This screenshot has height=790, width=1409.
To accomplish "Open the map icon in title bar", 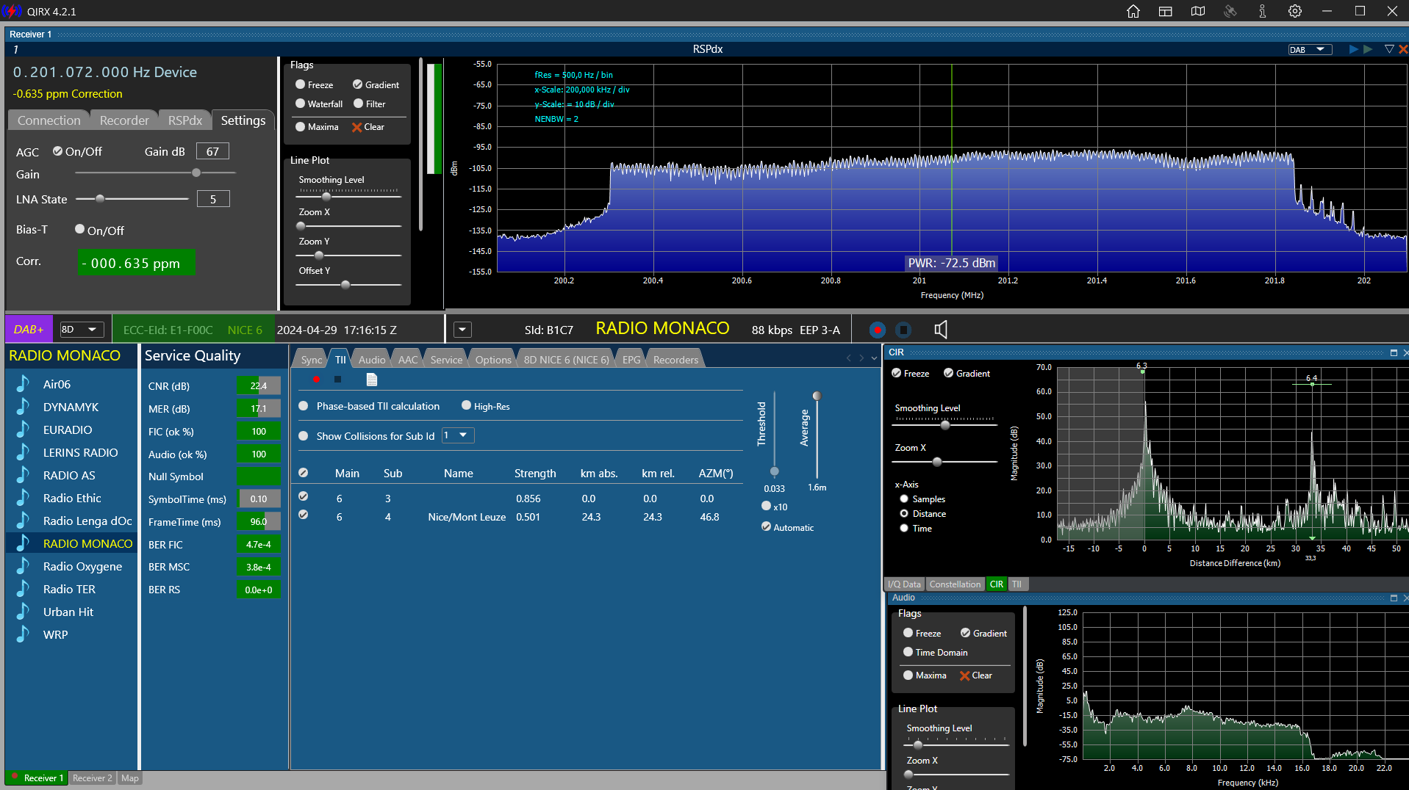I will [1197, 11].
